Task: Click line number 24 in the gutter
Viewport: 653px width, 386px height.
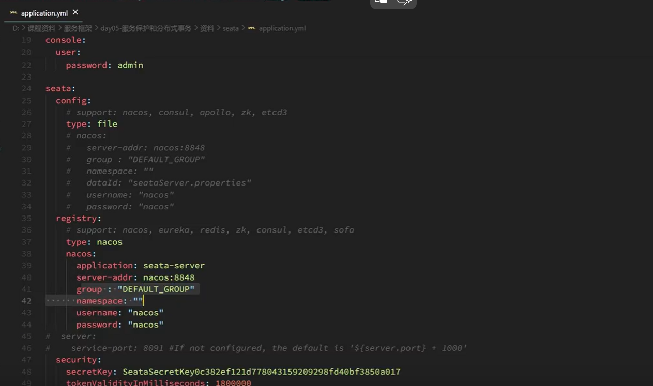Action: 26,88
